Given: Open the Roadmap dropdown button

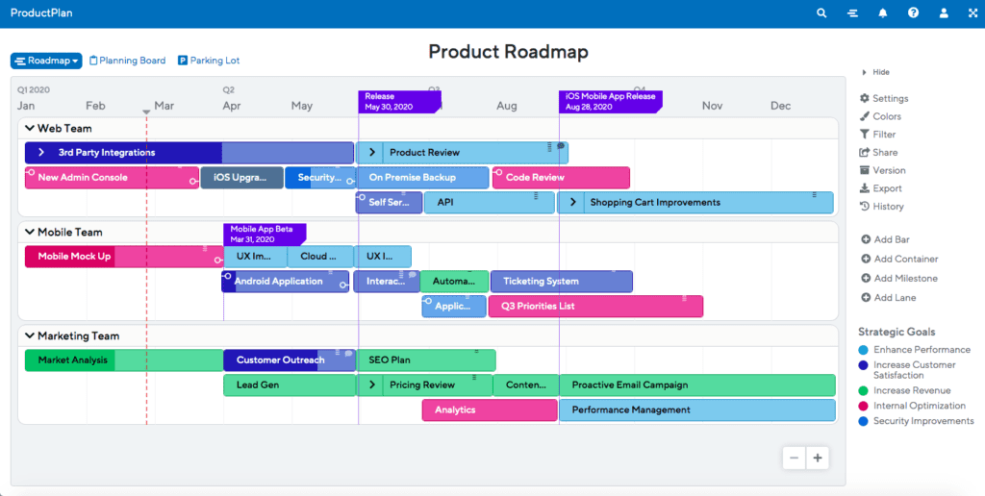Looking at the screenshot, I should 46,61.
